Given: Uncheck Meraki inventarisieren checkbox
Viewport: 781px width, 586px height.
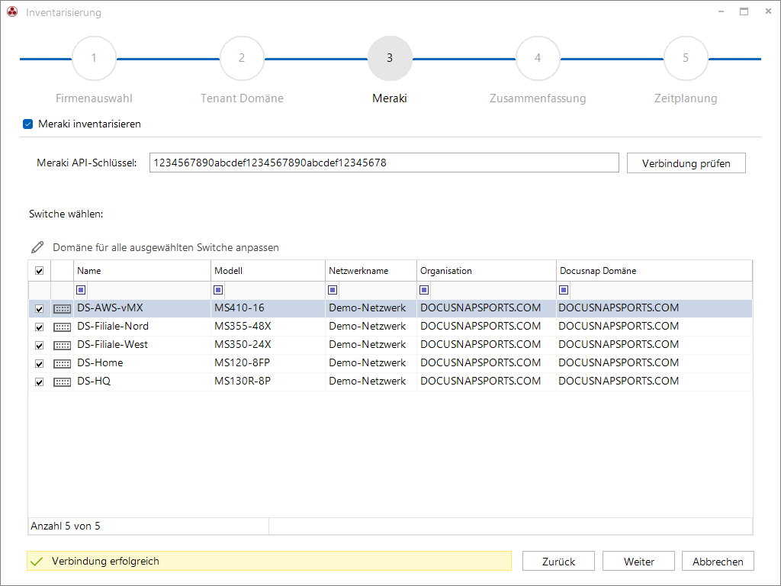Looking at the screenshot, I should [x=28, y=124].
